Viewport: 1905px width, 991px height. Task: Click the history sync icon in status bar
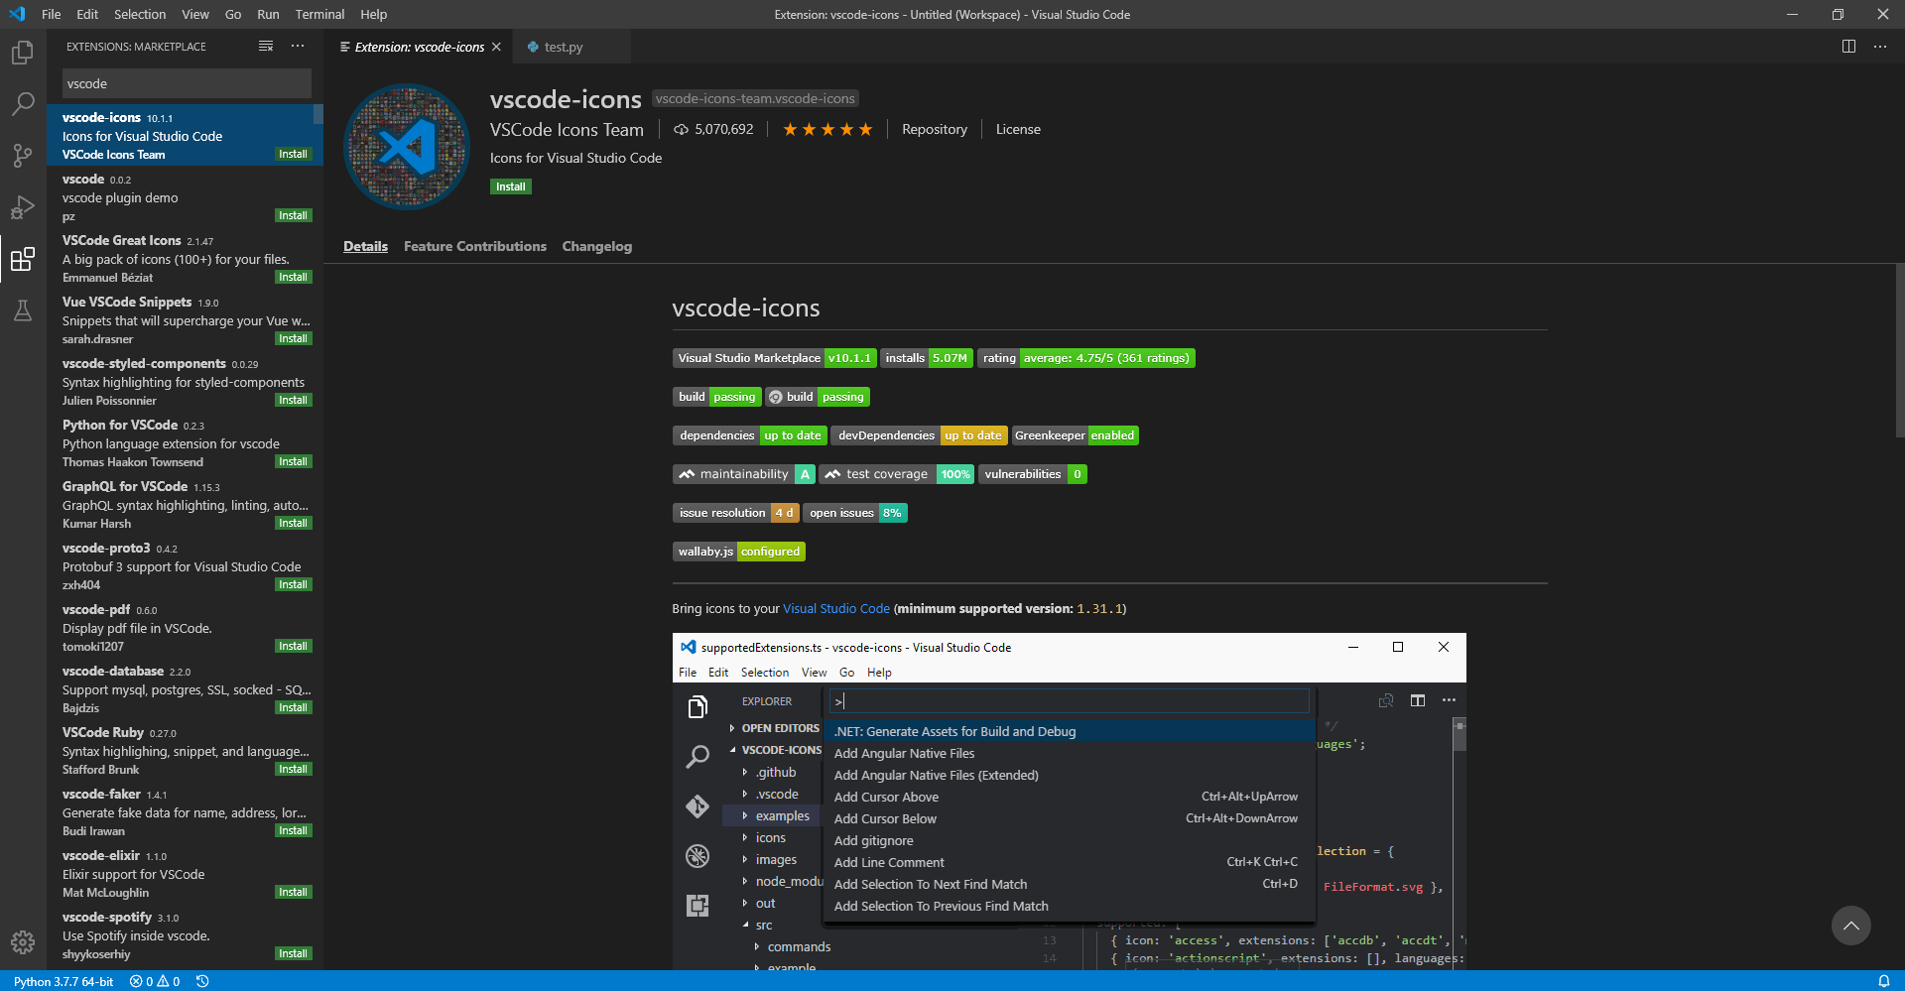(x=202, y=981)
